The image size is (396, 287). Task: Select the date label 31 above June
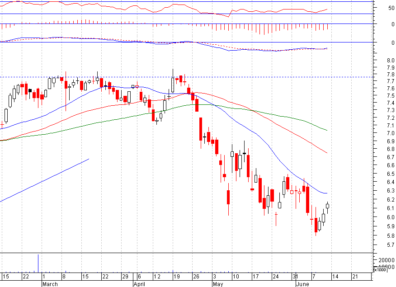point(295,277)
